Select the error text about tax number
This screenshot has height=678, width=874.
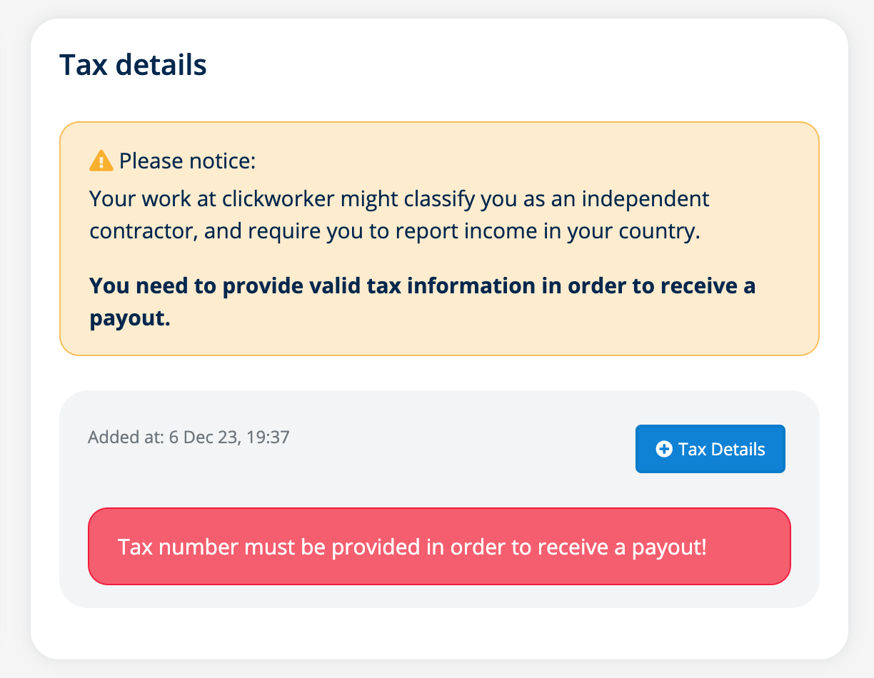pos(411,547)
